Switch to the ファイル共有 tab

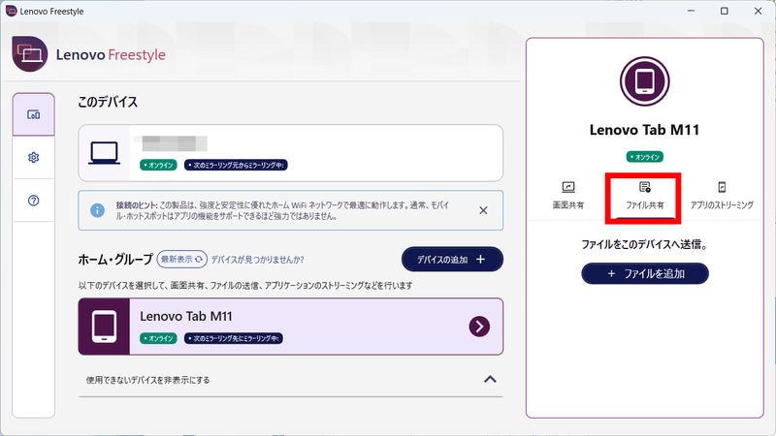pos(644,196)
